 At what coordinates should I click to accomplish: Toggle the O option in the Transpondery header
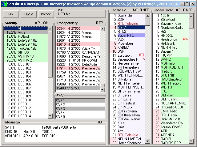97,23
